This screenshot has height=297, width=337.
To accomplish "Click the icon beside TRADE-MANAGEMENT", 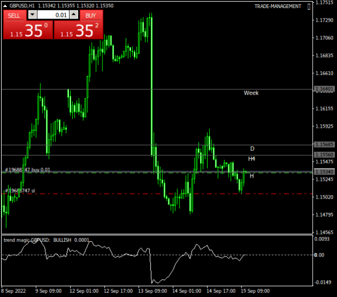I will click(309, 6).
